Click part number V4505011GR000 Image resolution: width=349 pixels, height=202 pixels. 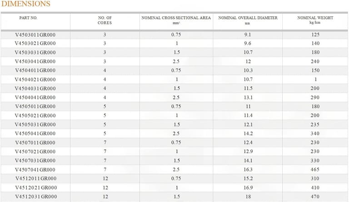point(35,106)
